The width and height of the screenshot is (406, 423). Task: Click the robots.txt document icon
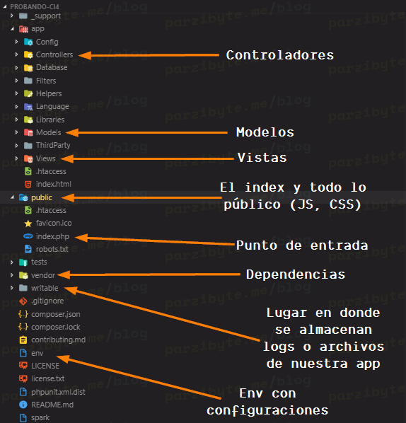click(28, 249)
